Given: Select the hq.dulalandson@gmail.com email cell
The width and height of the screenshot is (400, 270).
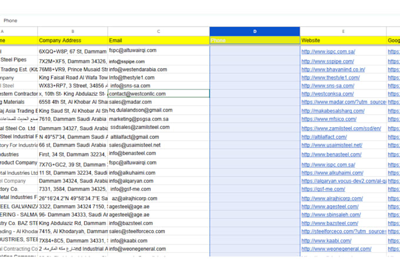Looking at the screenshot, I should (158, 110).
